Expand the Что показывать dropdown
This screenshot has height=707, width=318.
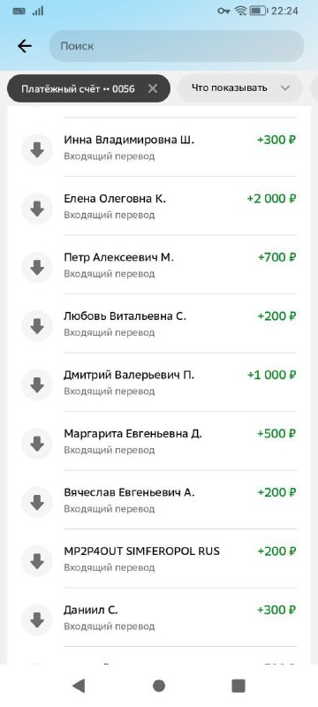[x=240, y=87]
